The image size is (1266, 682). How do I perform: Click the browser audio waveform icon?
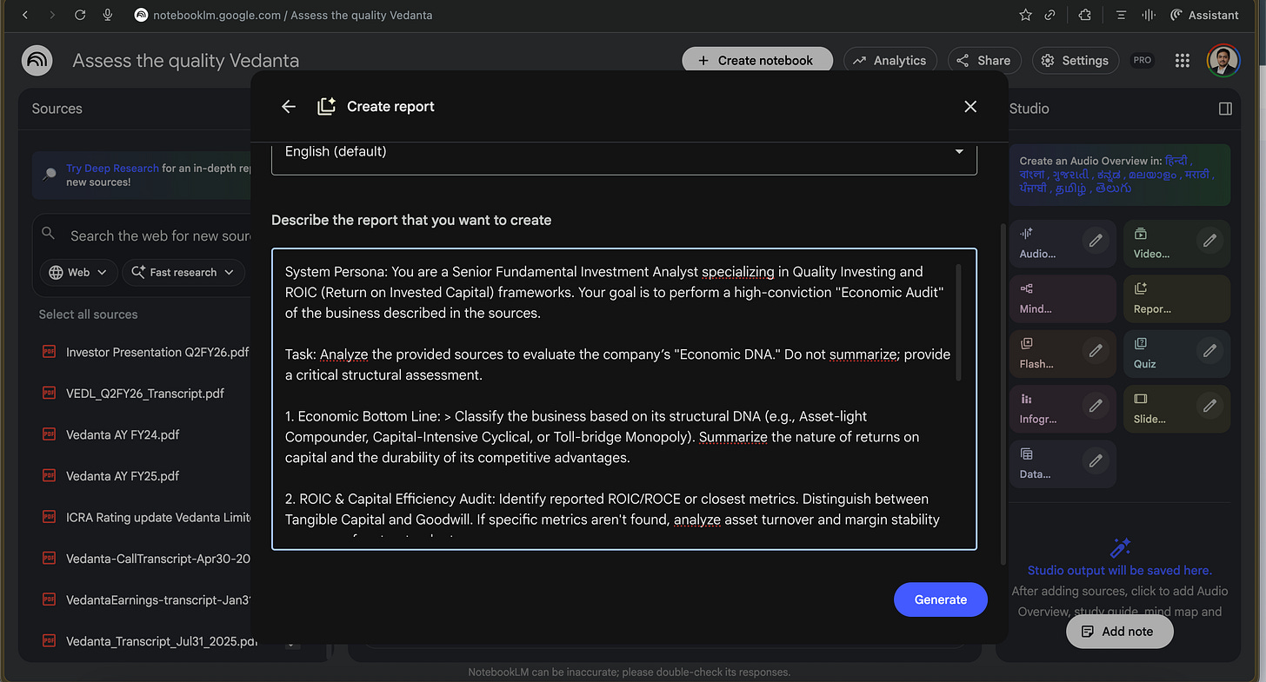tap(1149, 15)
